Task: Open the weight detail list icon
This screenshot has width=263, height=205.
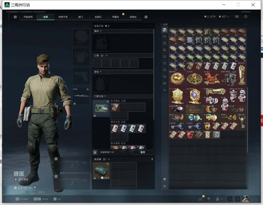Action: (x=35, y=187)
